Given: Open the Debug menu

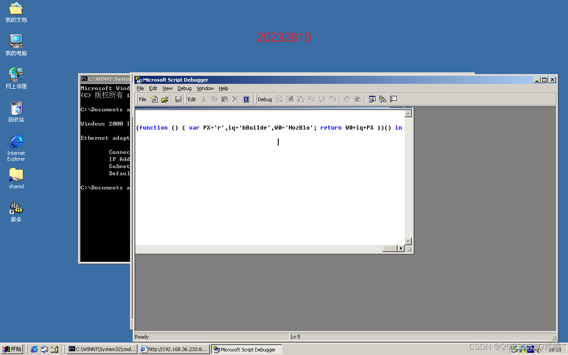Looking at the screenshot, I should coord(185,88).
